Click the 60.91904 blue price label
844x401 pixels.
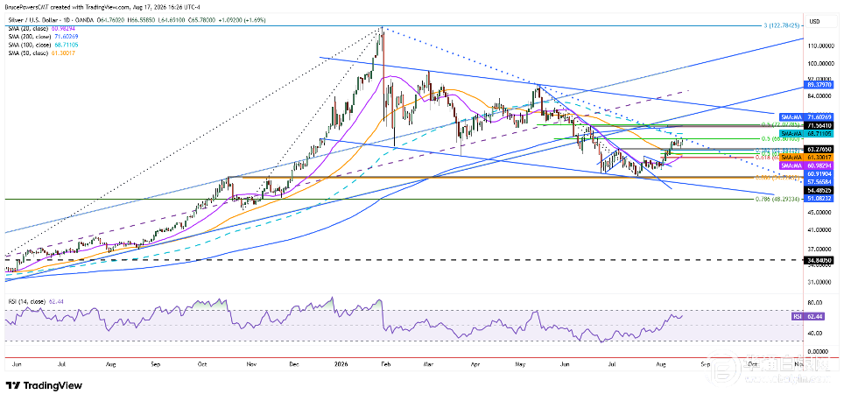(x=817, y=175)
